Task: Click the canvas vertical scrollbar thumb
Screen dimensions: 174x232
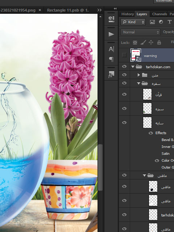Action: click(x=100, y=167)
